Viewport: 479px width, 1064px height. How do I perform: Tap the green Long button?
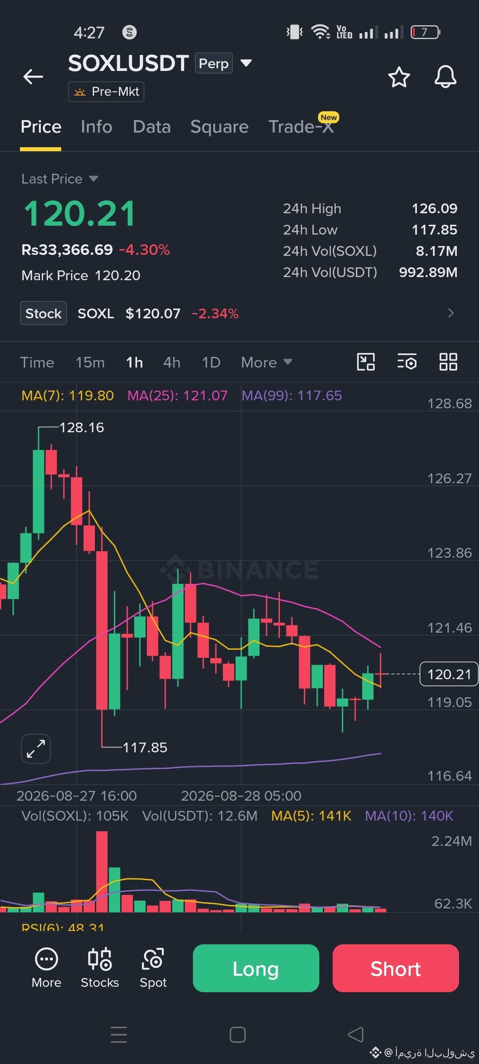pyautogui.click(x=256, y=968)
